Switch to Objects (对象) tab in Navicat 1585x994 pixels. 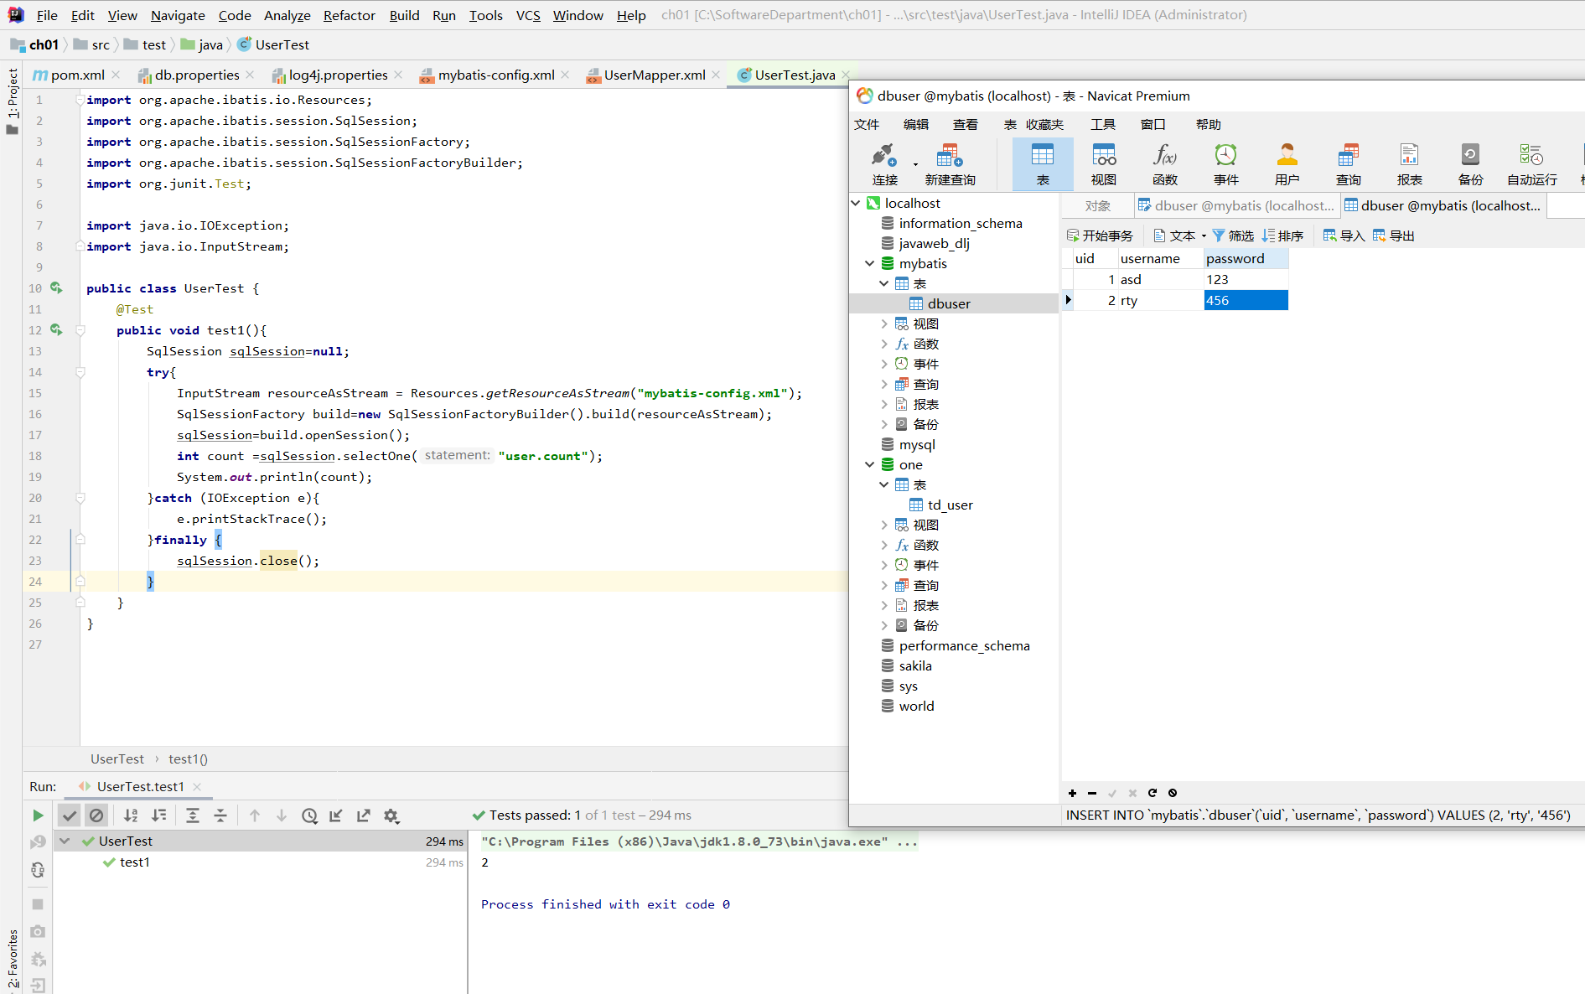click(1097, 205)
